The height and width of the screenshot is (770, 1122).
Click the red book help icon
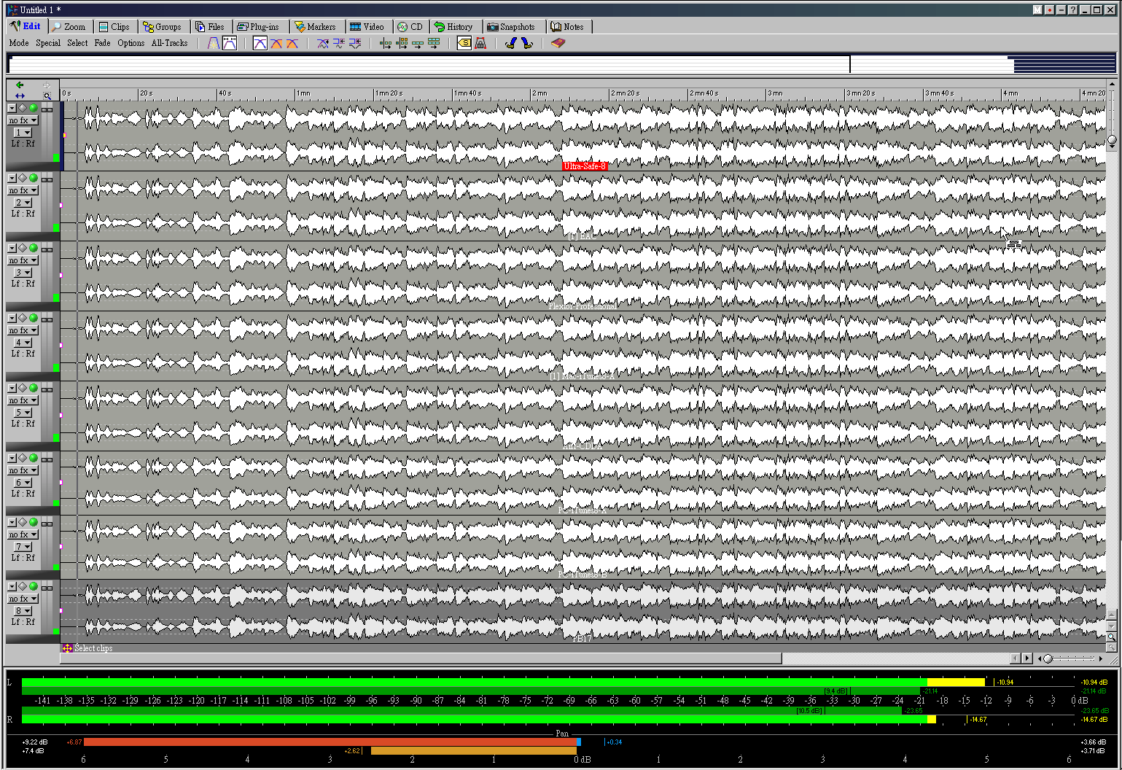click(x=558, y=44)
